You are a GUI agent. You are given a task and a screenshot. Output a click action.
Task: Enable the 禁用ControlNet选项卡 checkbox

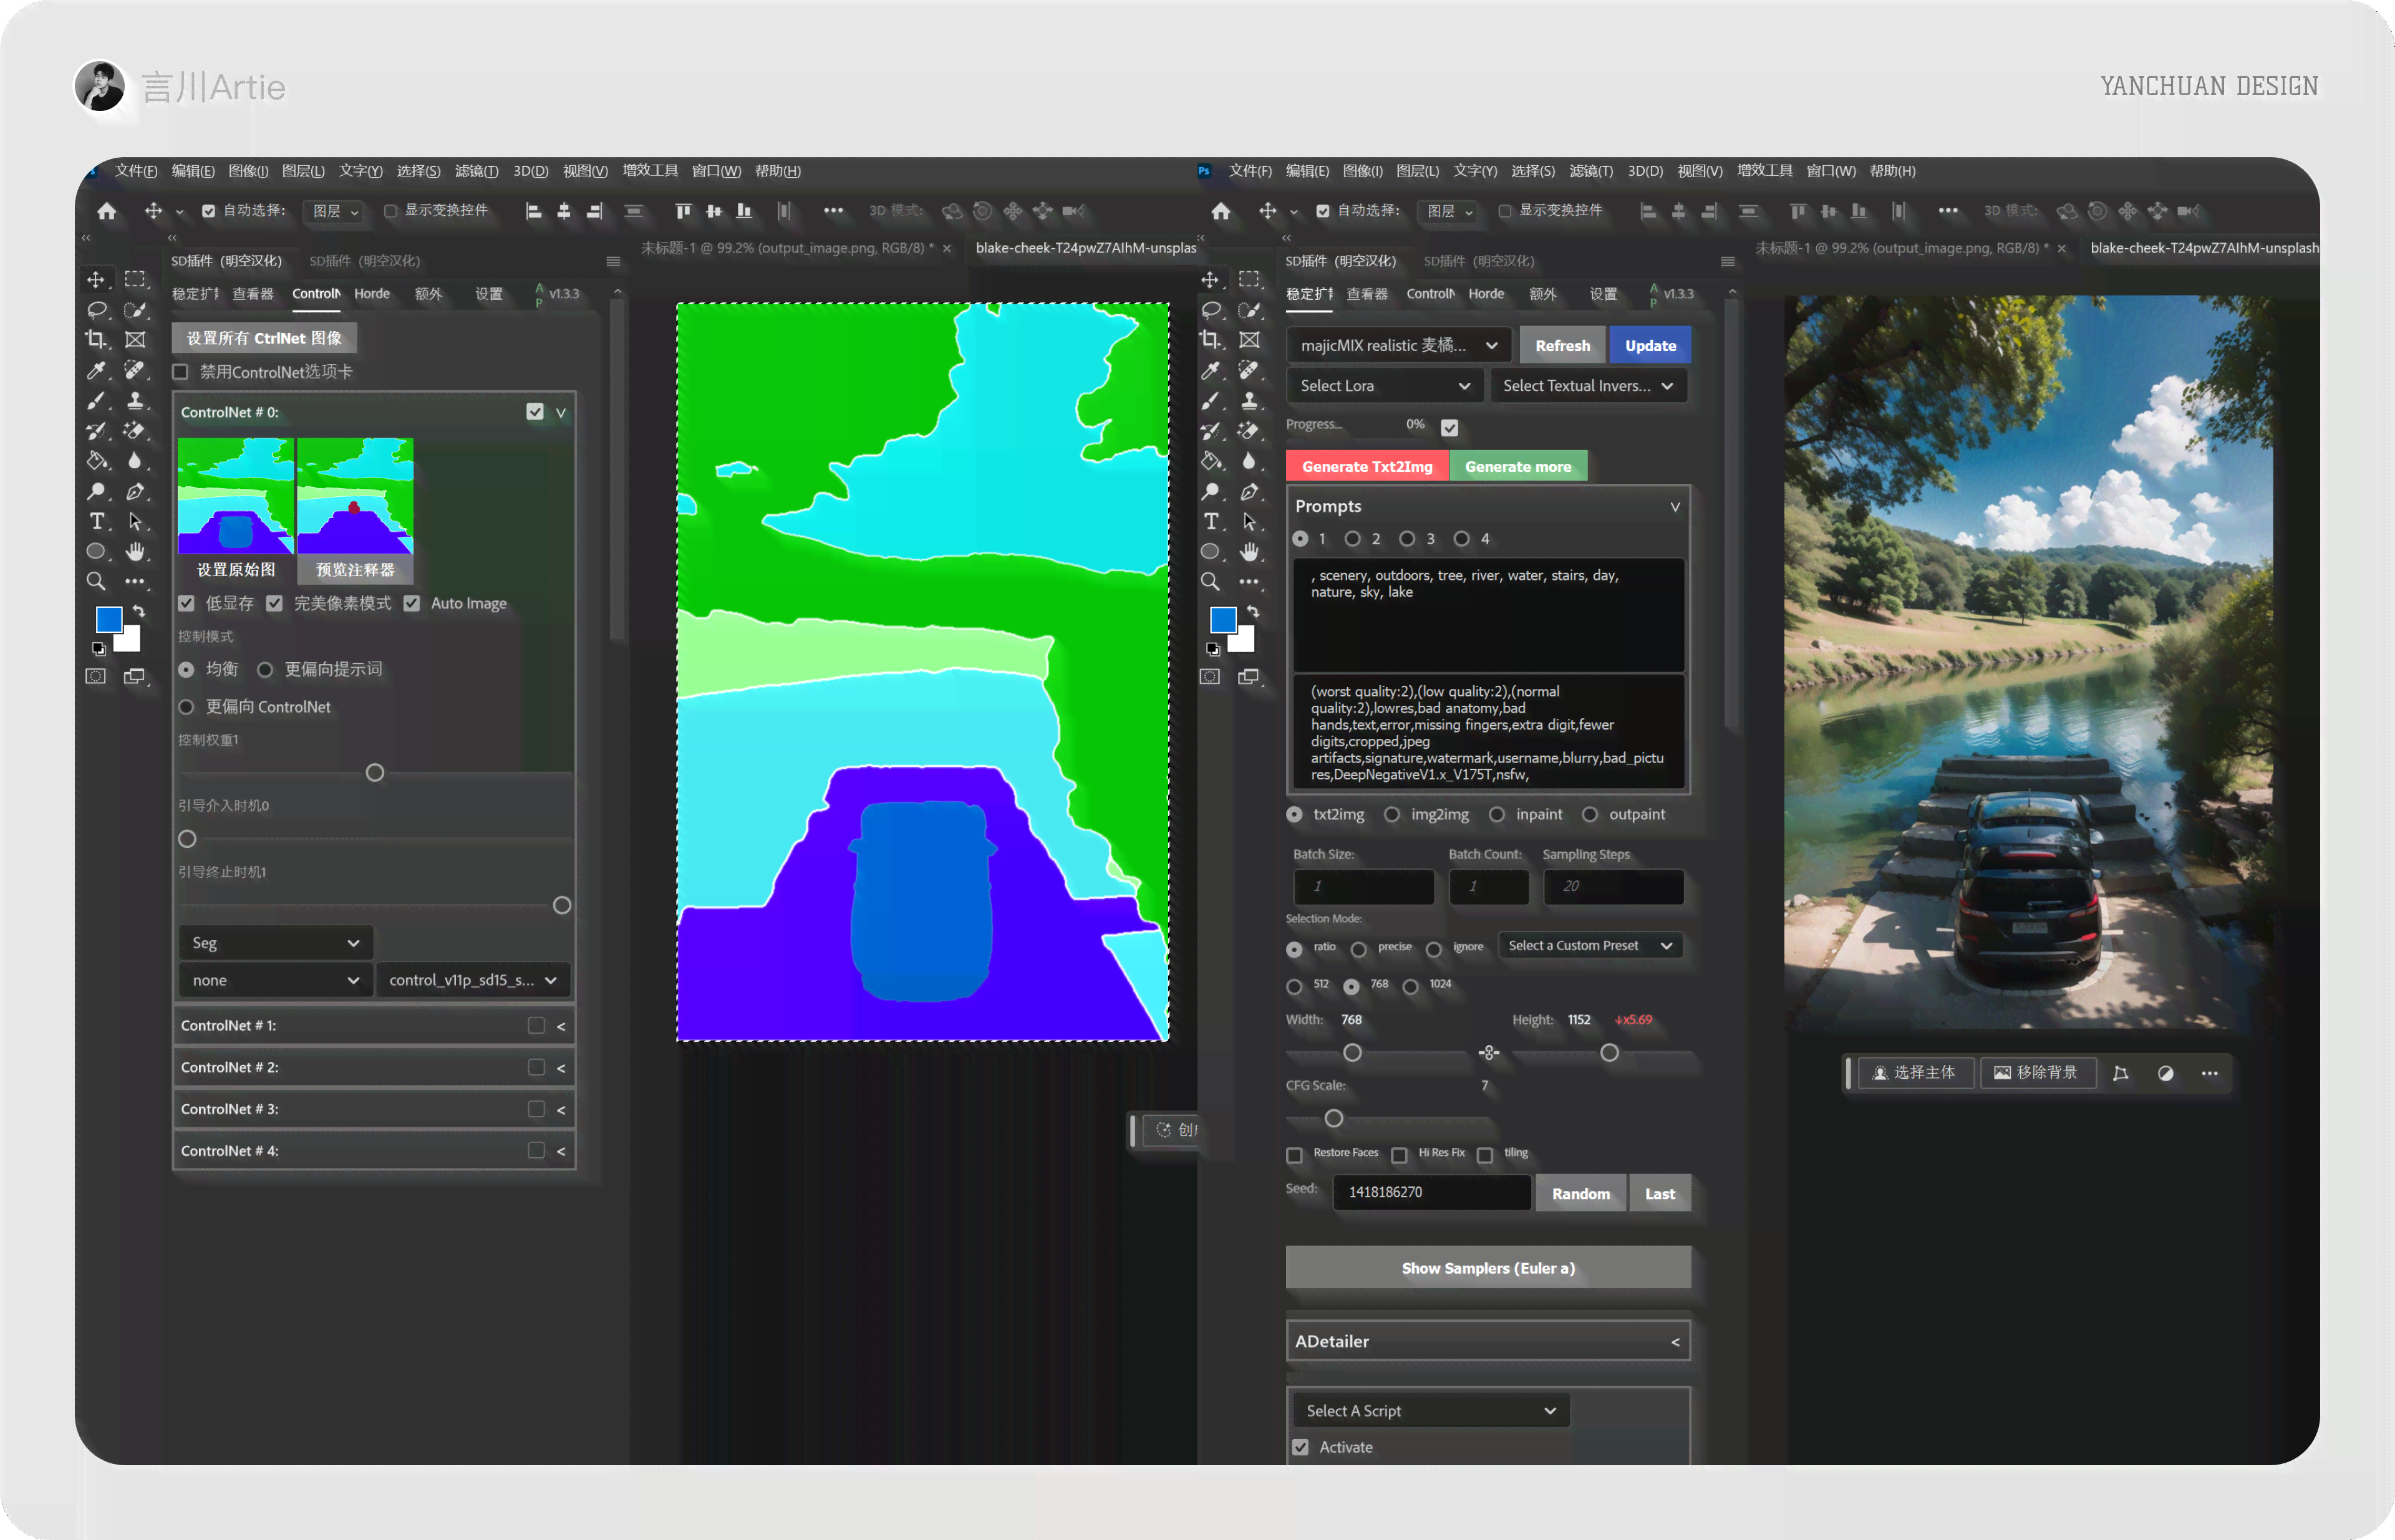click(x=181, y=372)
